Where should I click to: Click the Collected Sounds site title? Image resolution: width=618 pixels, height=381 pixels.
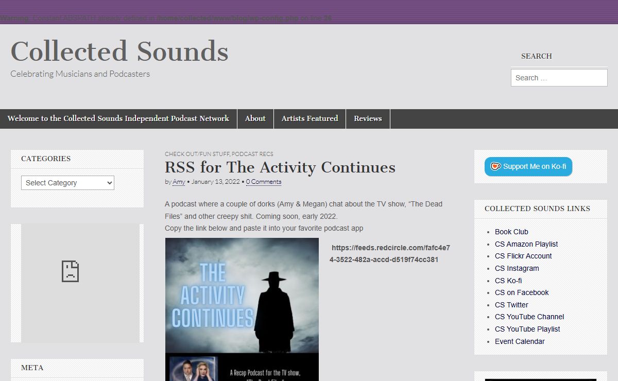(x=119, y=51)
